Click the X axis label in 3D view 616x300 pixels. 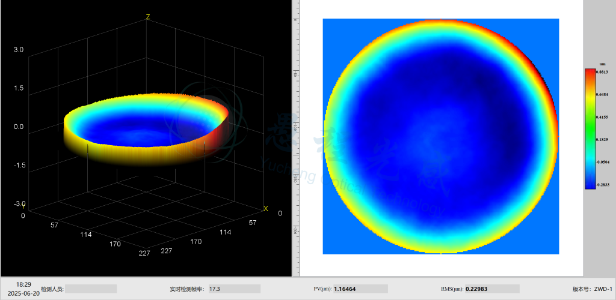(x=265, y=208)
